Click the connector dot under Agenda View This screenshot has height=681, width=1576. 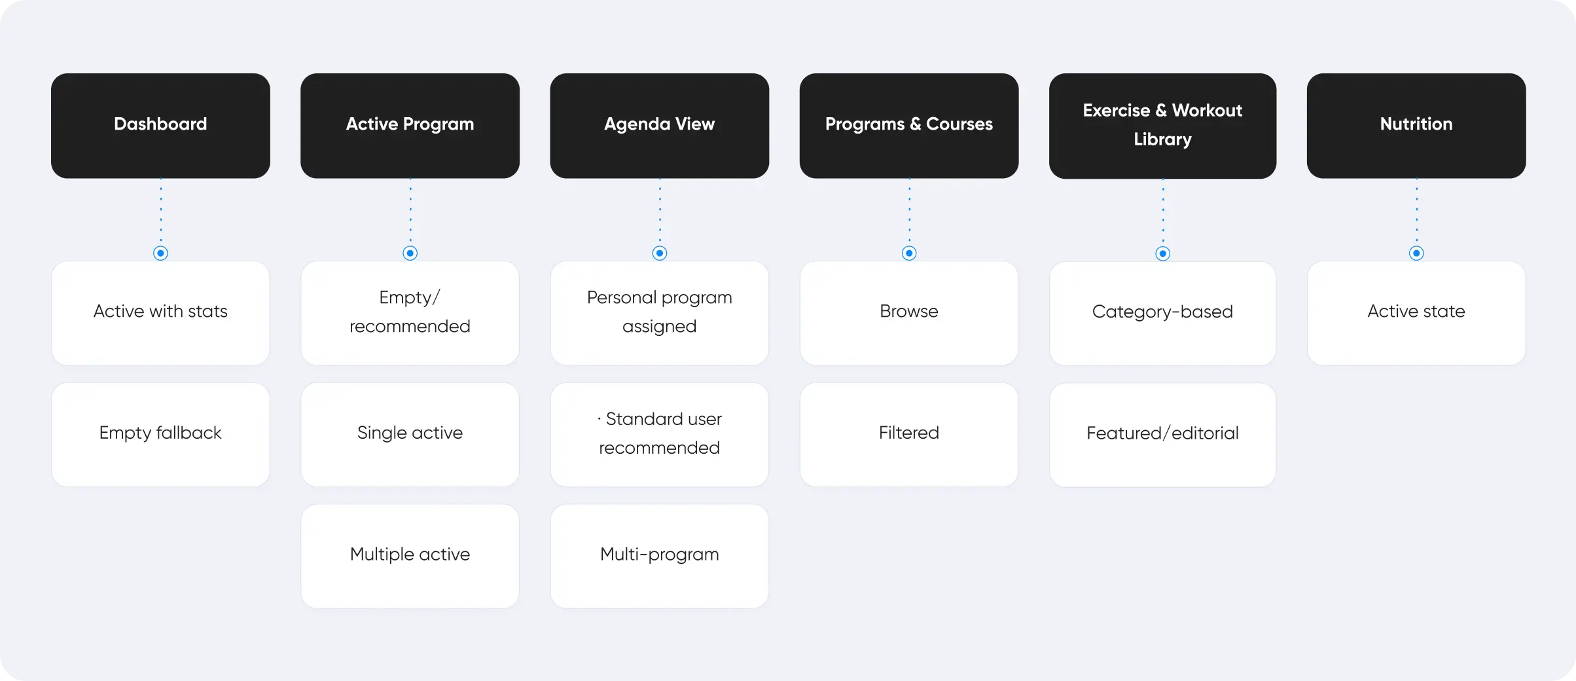[660, 253]
